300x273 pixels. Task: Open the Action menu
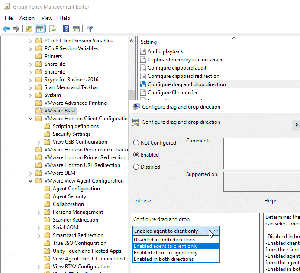coord(27,18)
